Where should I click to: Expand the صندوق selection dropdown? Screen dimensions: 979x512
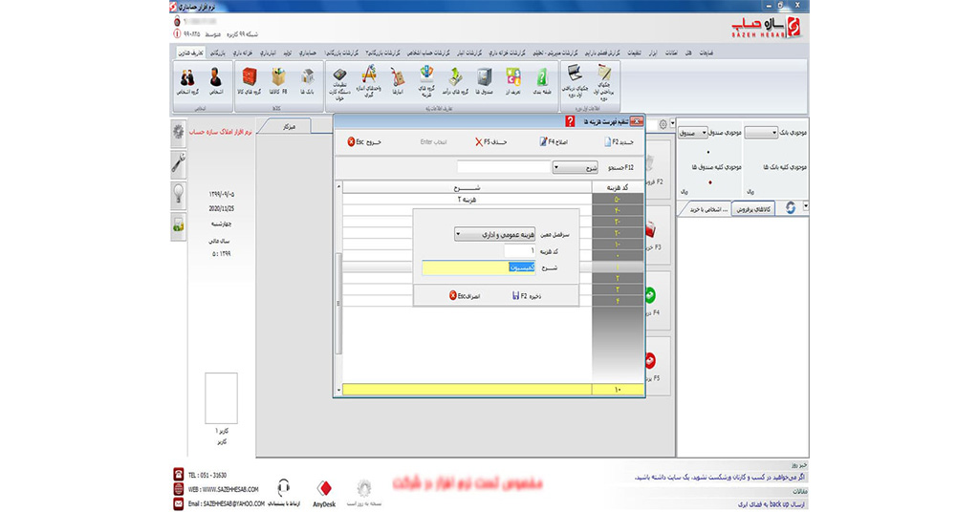(704, 133)
